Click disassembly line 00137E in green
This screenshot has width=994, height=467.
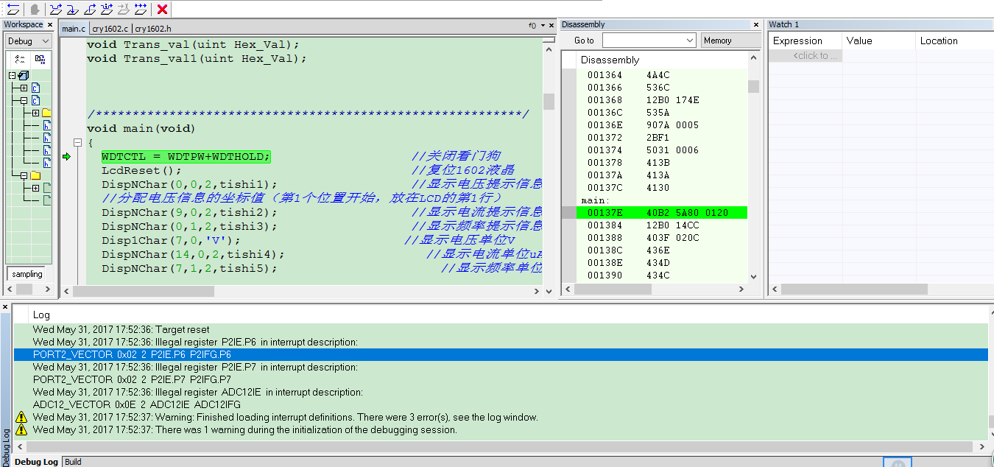661,213
